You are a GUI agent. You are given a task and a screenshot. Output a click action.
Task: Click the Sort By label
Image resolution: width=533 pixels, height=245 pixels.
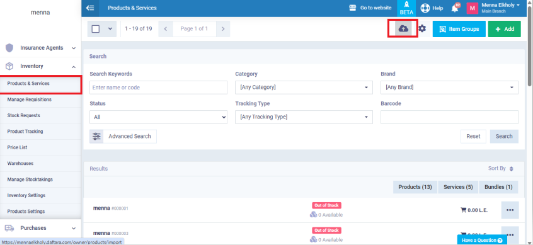pyautogui.click(x=496, y=169)
